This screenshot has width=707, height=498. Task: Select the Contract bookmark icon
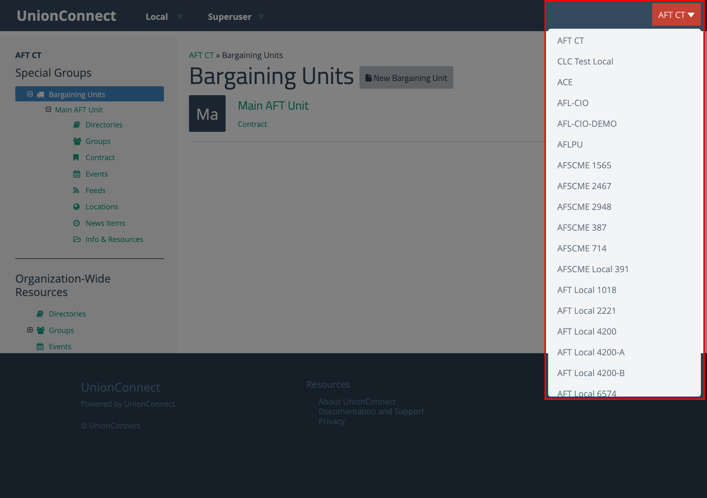click(76, 157)
